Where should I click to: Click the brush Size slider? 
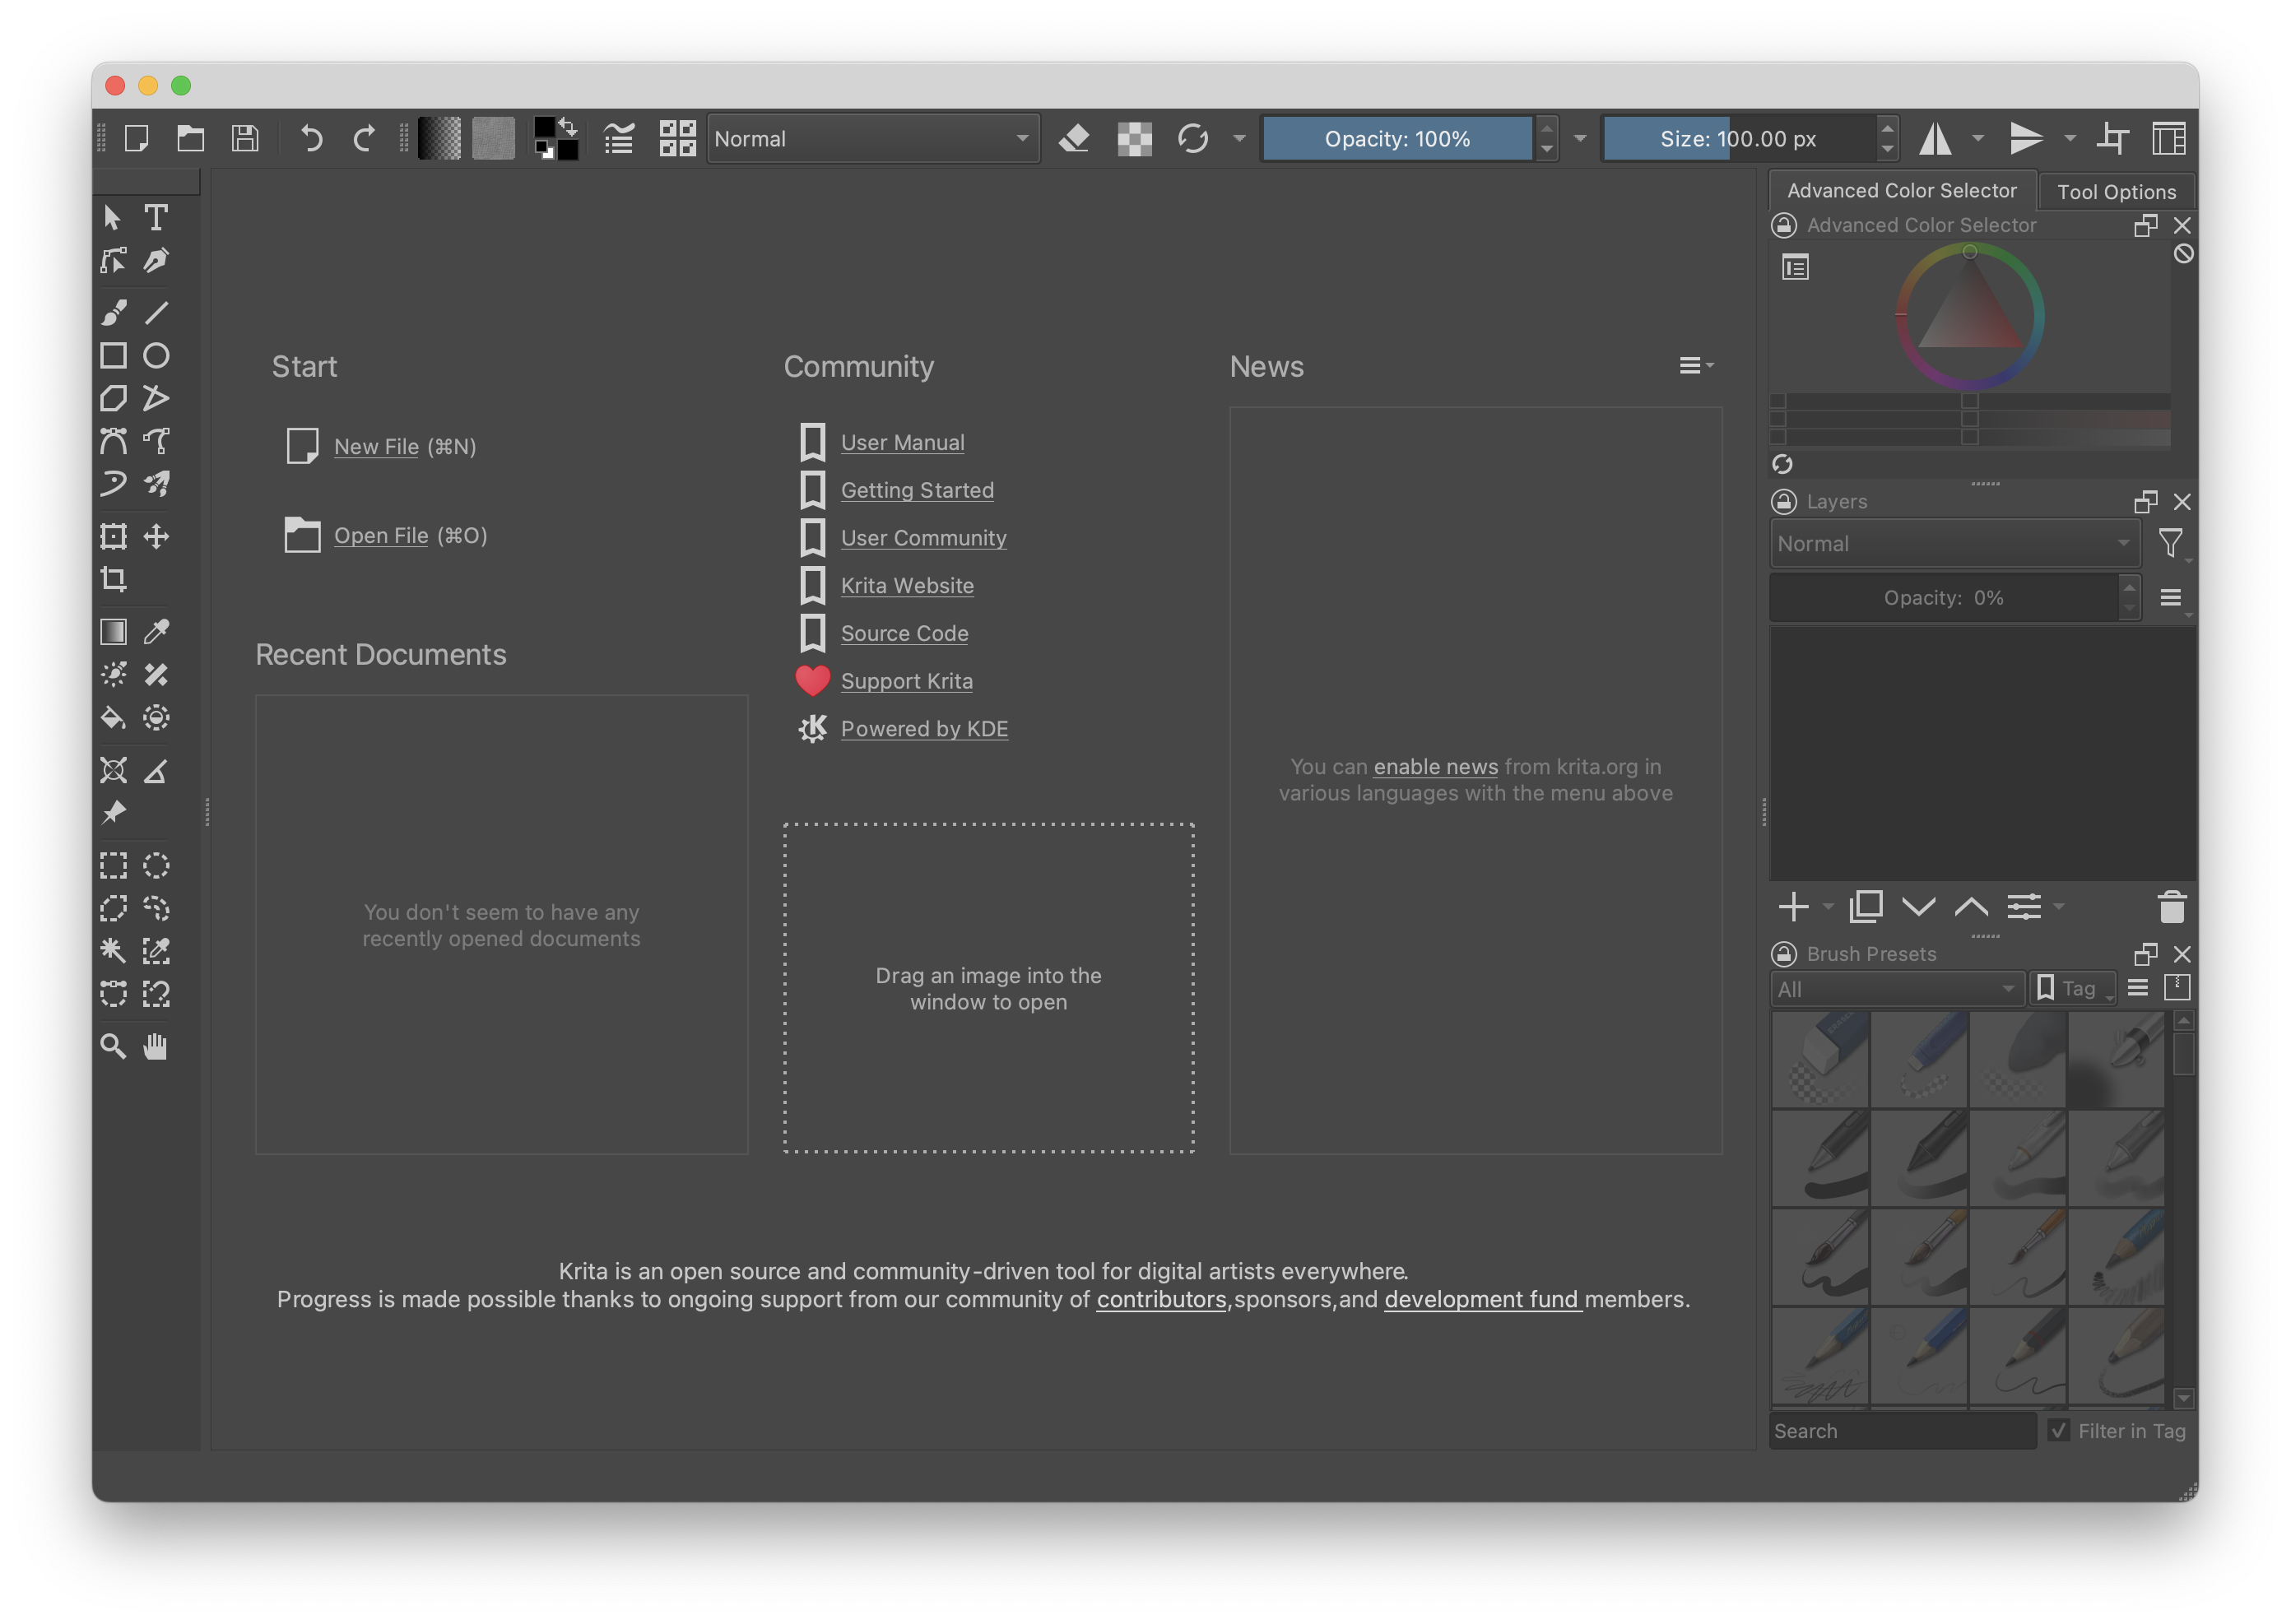[x=1738, y=138]
